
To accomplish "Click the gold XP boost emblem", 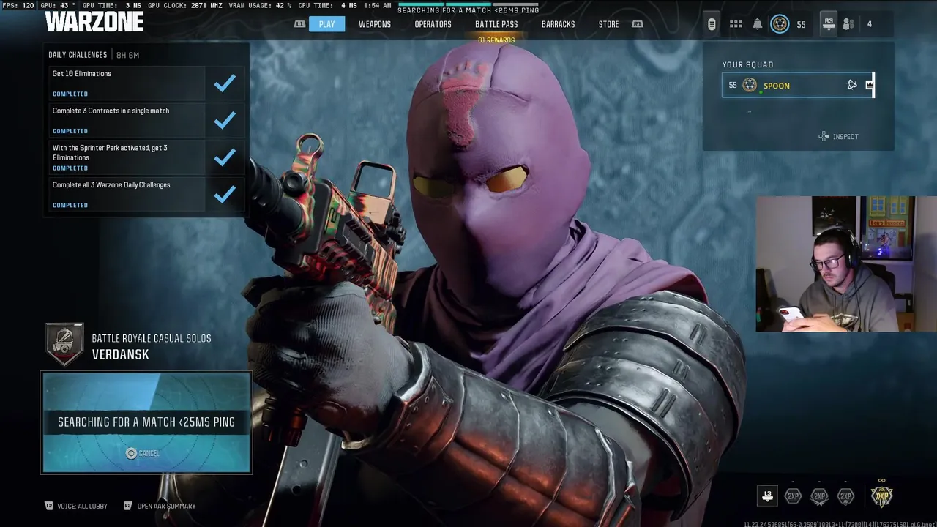I will pyautogui.click(x=881, y=496).
